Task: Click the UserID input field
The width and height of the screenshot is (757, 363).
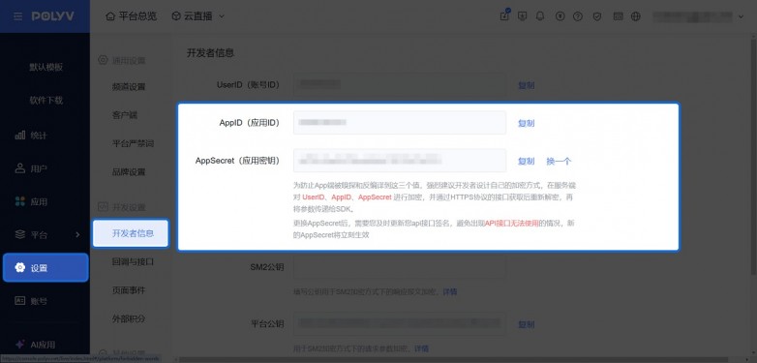Action: coord(400,85)
